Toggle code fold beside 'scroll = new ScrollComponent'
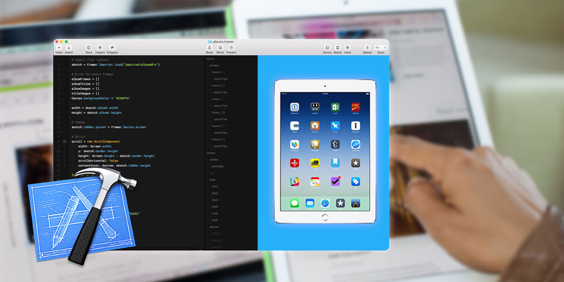564x282 pixels. (64, 141)
